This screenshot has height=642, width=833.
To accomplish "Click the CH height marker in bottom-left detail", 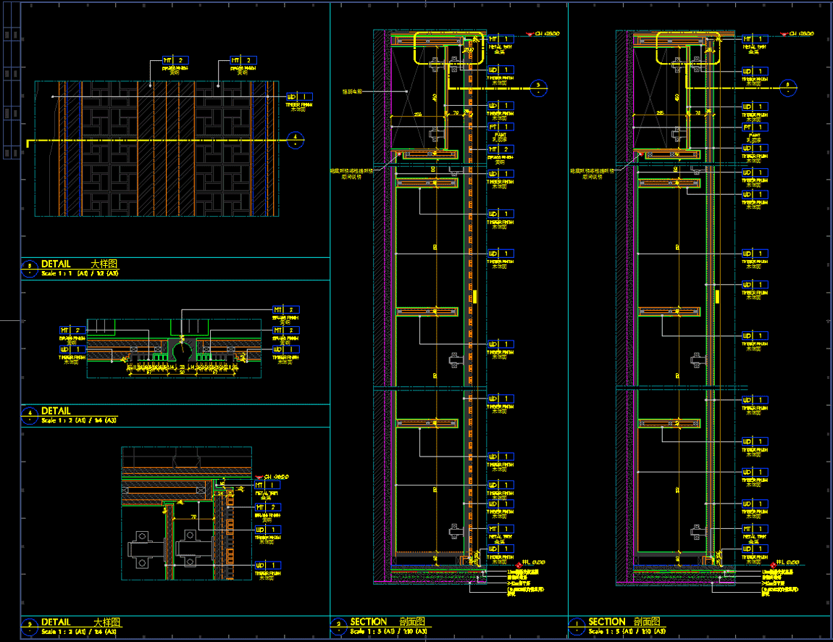I will [x=272, y=477].
